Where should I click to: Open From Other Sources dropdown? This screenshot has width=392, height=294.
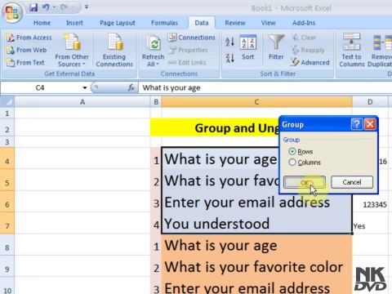pos(72,50)
